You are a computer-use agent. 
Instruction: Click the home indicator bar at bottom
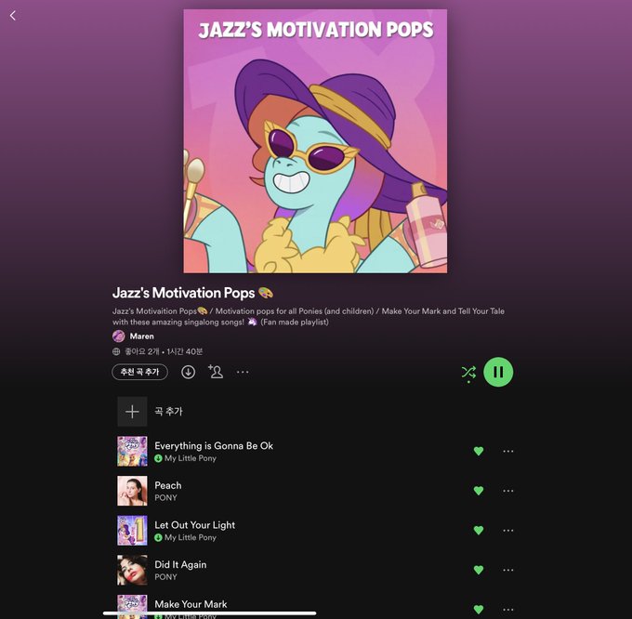[210, 613]
